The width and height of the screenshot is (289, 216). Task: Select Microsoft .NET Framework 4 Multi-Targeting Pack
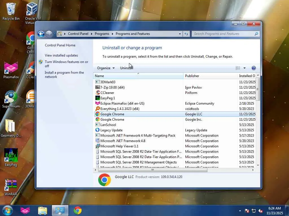175,135
